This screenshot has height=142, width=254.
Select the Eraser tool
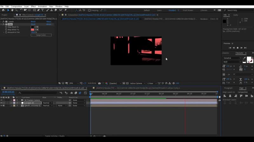[56, 10]
